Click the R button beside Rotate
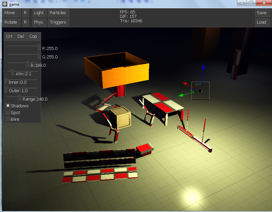Screen dimensions: 272x212 25,22
